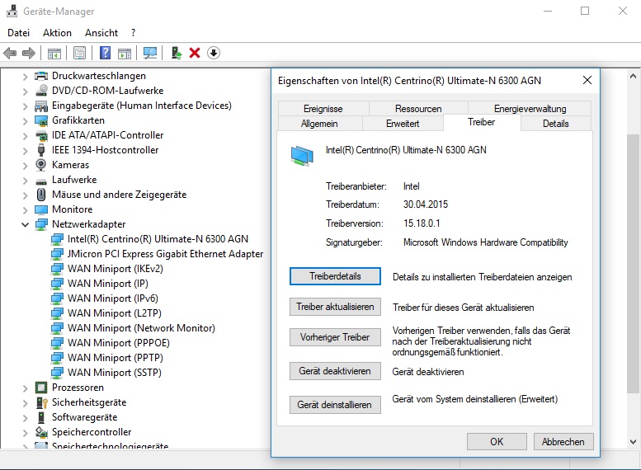Viewport: 641px width, 470px height.
Task: Select WAN Miniport (IKEv2)
Action: [115, 269]
